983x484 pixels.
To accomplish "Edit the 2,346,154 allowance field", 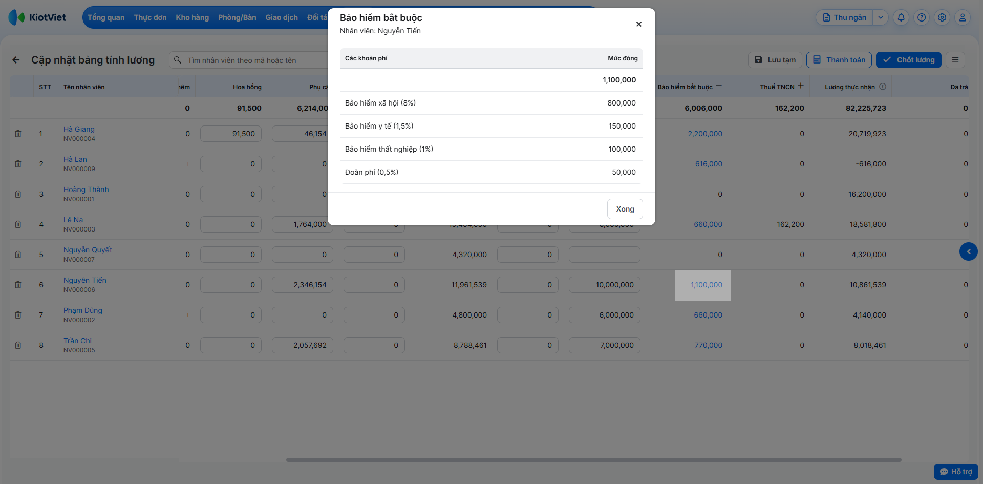I will (303, 285).
